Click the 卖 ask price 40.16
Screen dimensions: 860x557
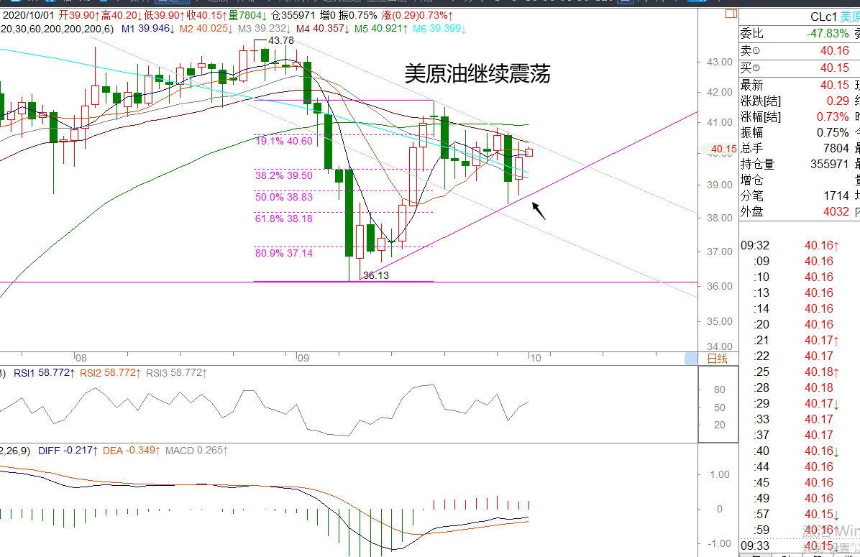(x=834, y=51)
